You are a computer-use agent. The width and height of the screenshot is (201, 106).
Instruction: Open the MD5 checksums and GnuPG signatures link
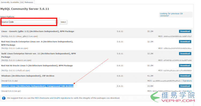(x=53, y=98)
